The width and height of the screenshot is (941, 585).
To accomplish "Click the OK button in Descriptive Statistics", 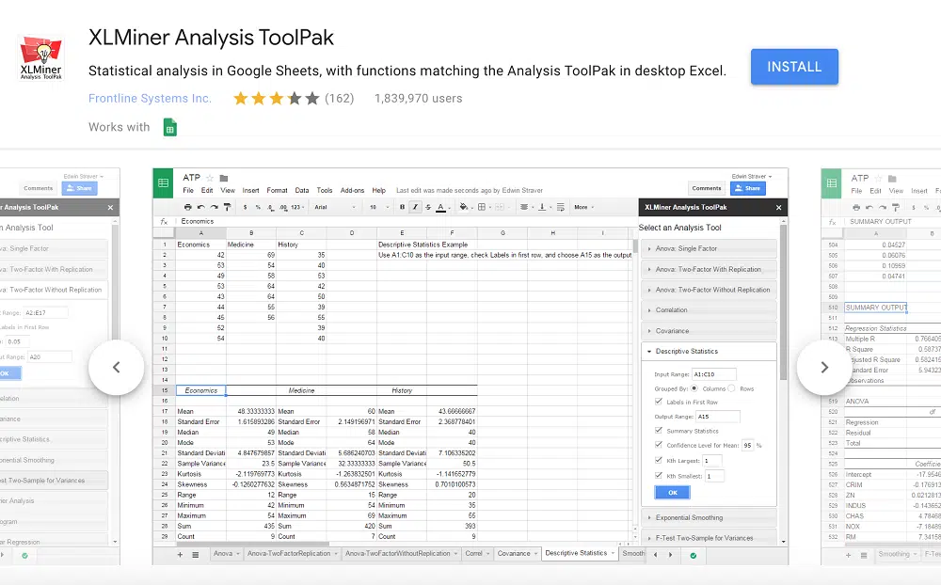I will (672, 493).
